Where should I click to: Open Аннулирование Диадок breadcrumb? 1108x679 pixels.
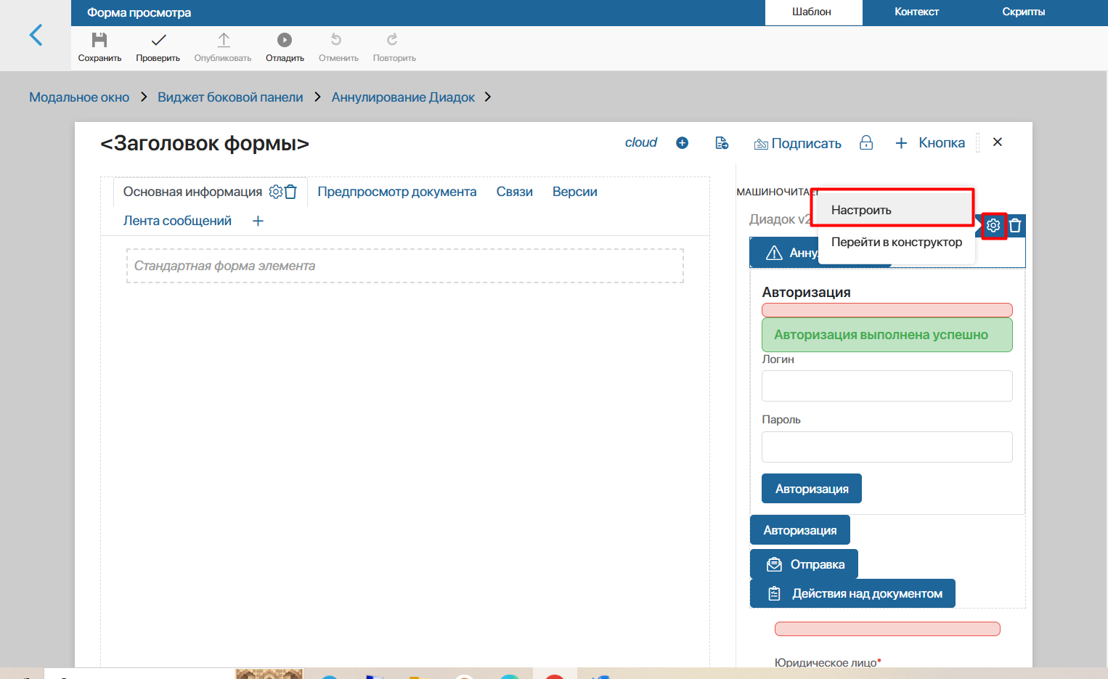point(403,97)
